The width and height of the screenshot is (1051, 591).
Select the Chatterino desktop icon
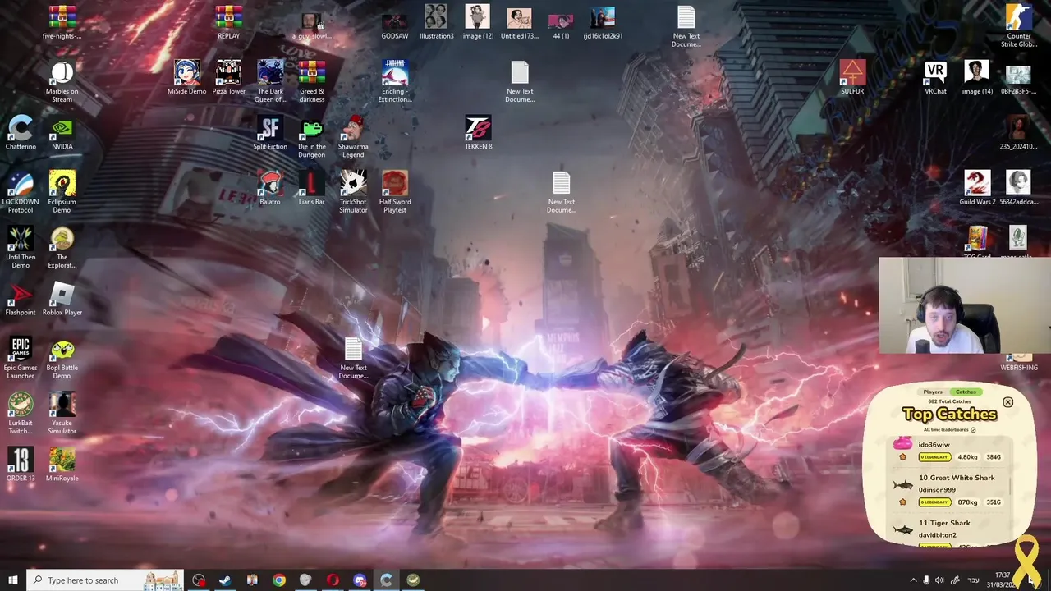point(21,133)
